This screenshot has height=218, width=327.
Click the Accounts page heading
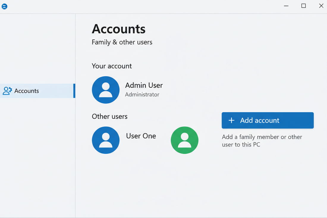119,29
